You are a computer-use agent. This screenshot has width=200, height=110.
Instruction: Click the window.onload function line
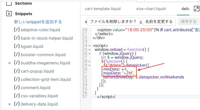pos(122,49)
